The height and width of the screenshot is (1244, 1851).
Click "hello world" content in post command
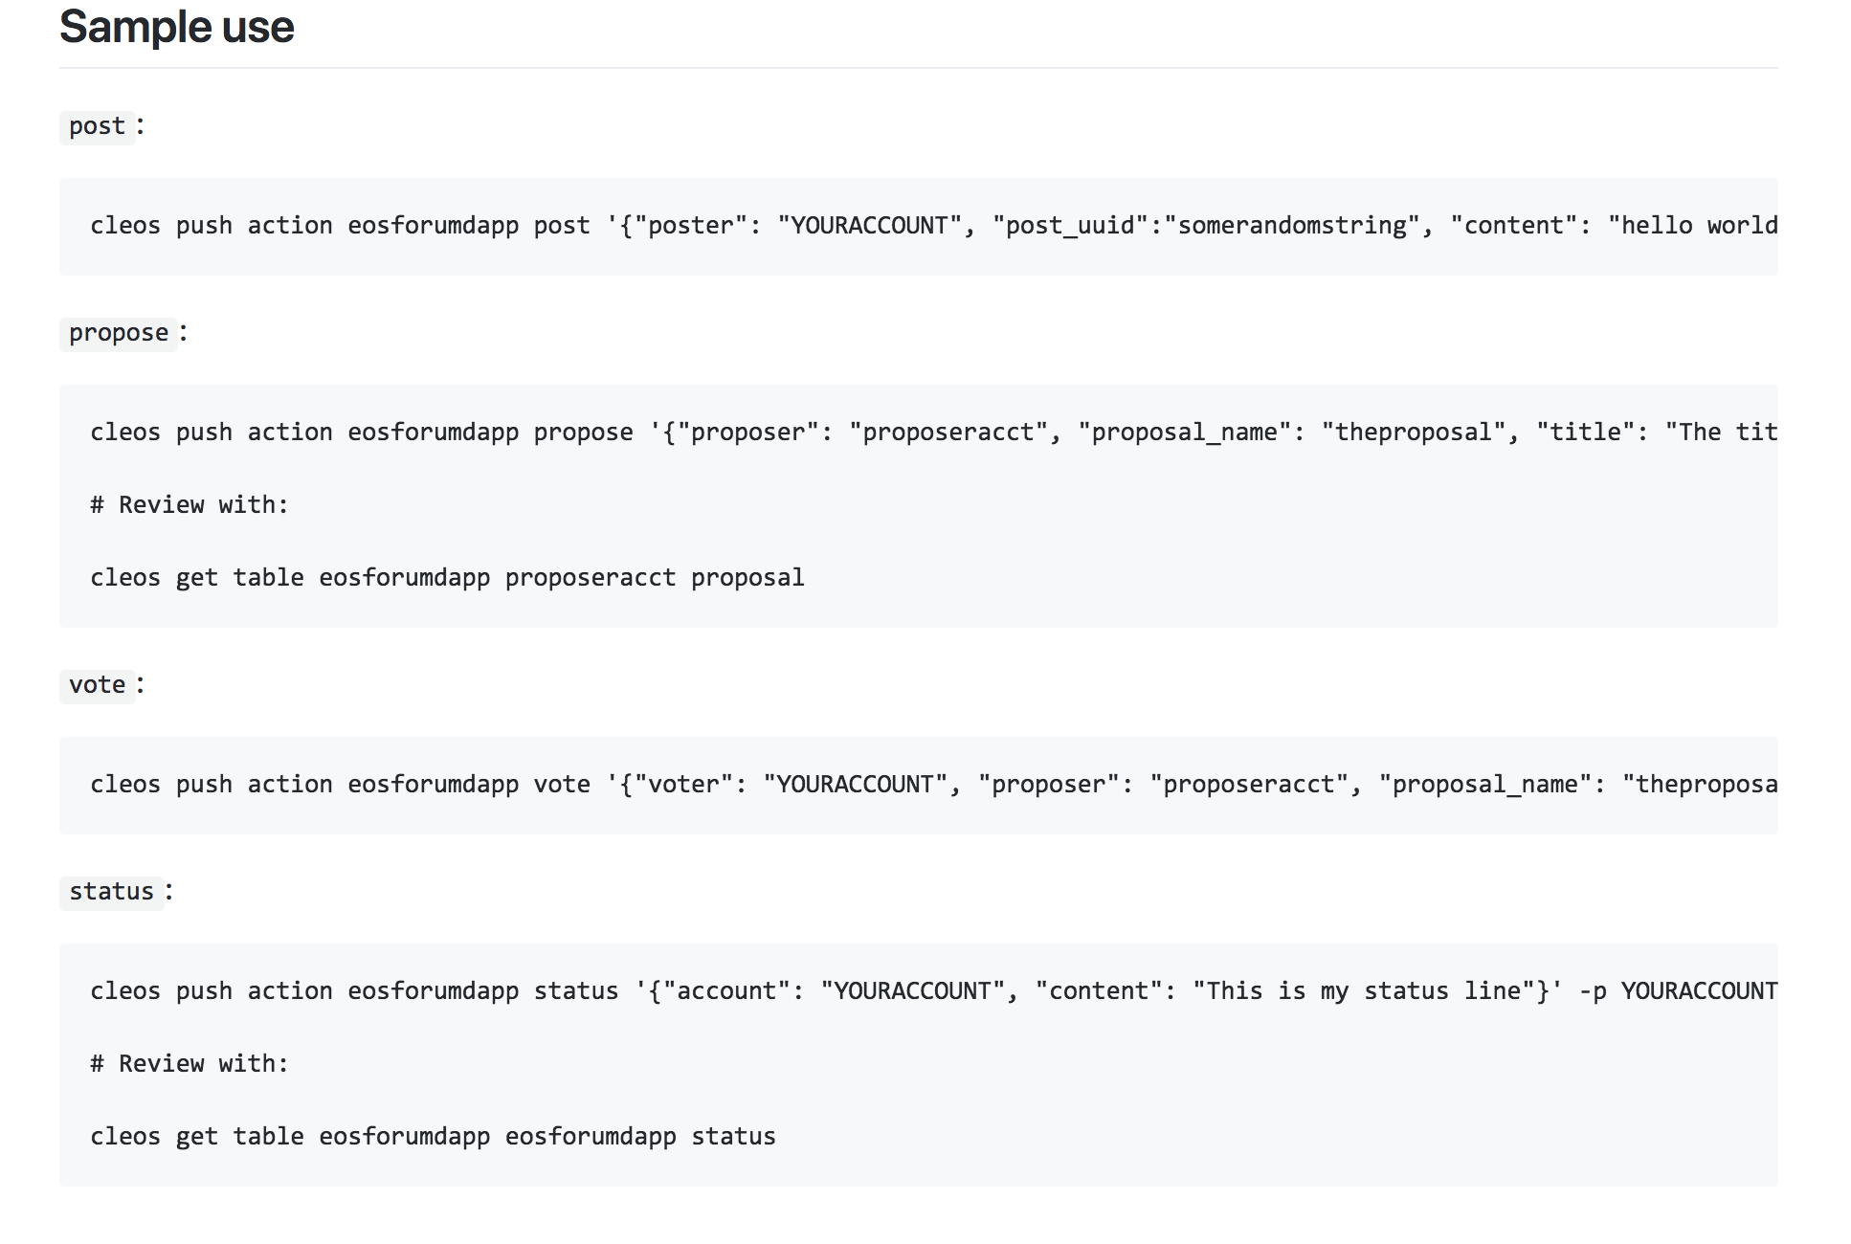coord(1699,226)
